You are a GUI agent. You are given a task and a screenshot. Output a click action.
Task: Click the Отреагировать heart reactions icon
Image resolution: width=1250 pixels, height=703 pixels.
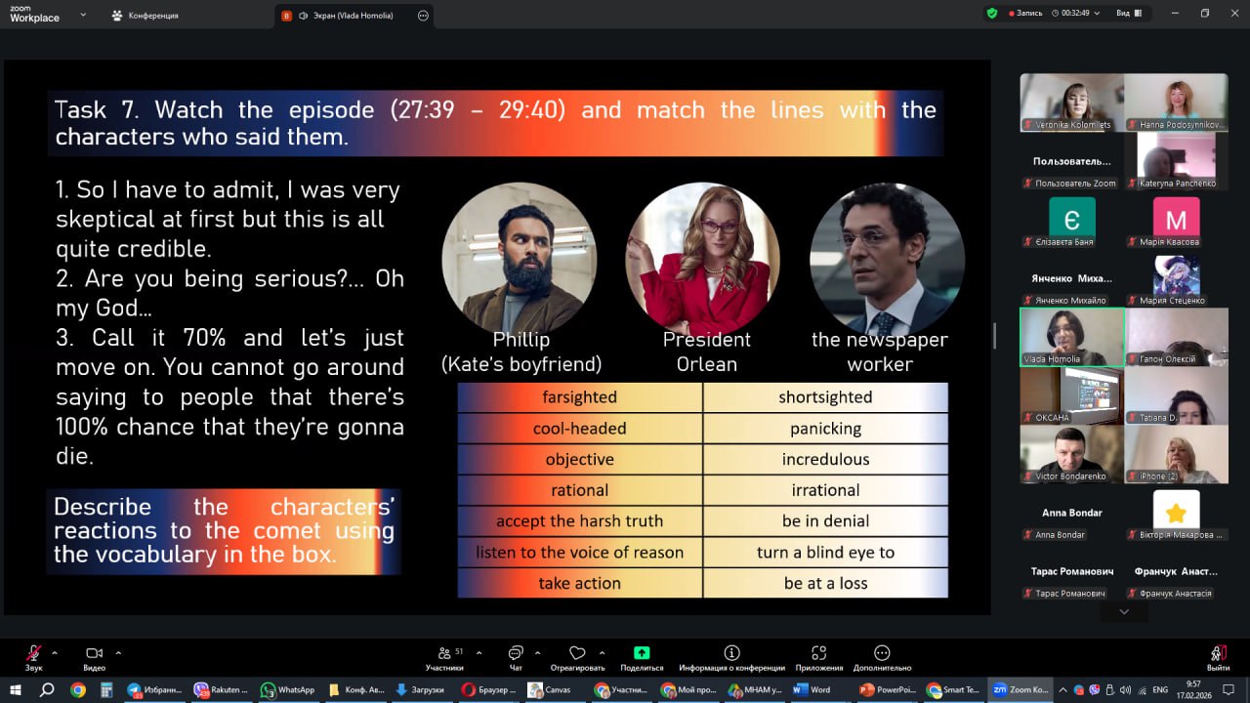point(577,653)
